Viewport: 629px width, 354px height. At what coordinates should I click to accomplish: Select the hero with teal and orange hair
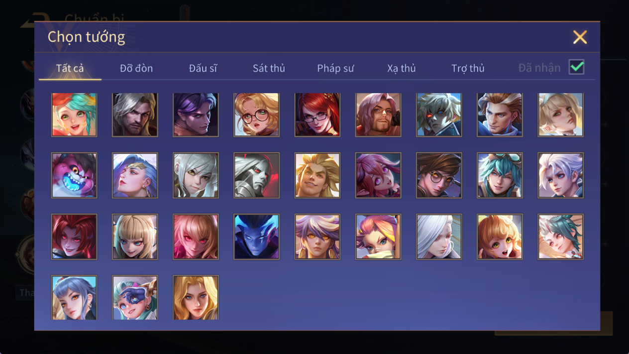(74, 115)
